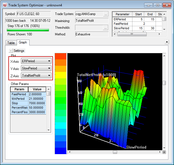Click the Parameter column header

(122, 14)
